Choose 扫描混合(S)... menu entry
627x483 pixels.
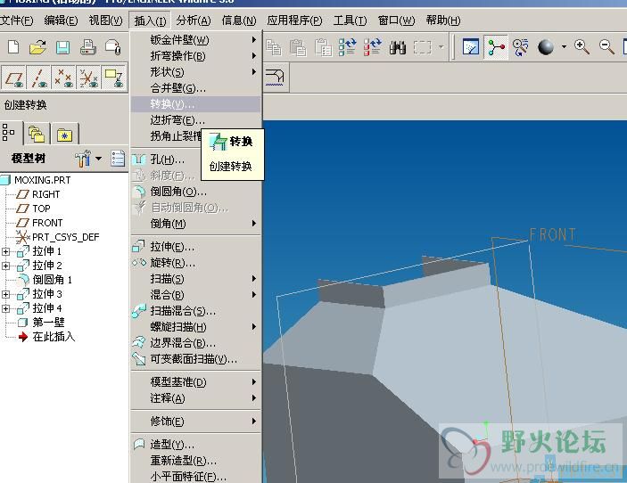coord(196,311)
